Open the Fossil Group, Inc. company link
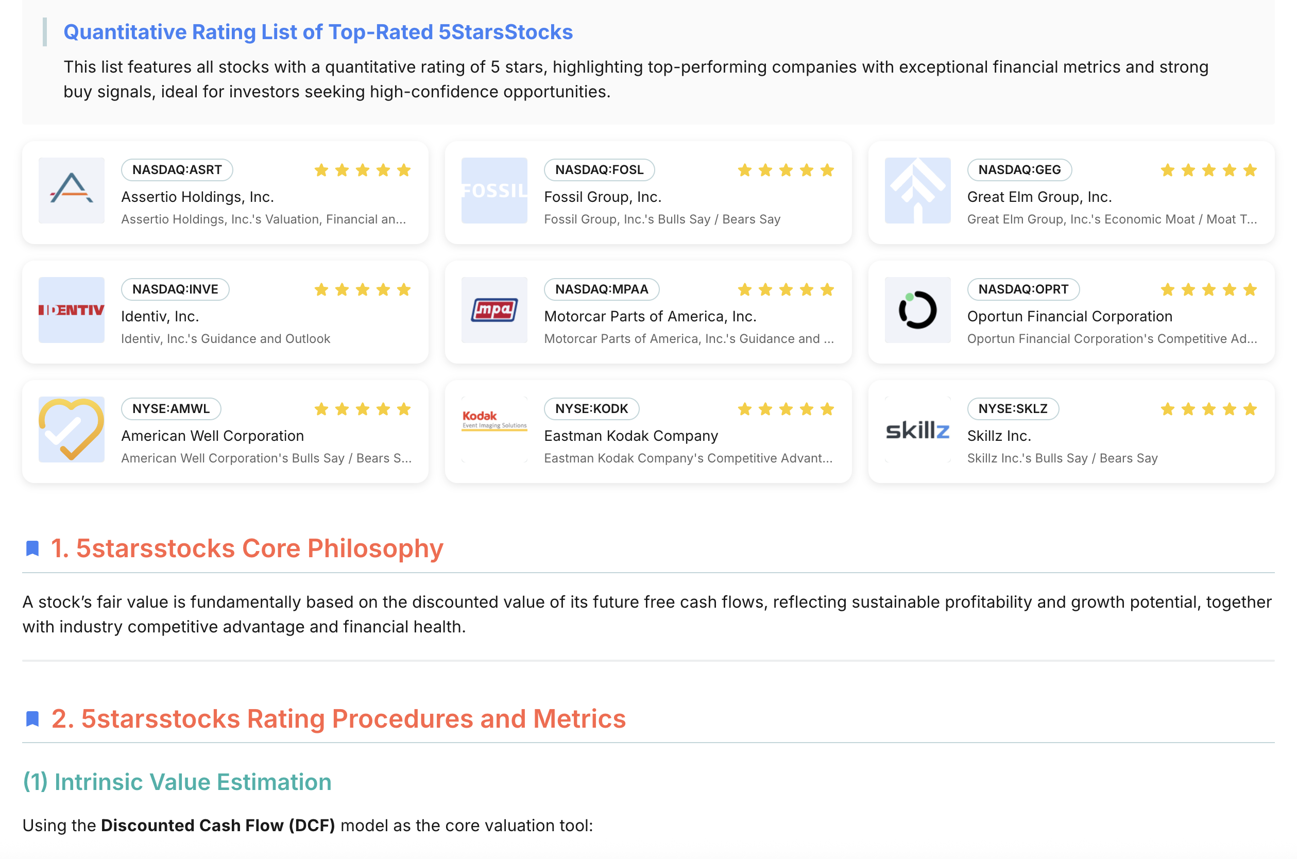The width and height of the screenshot is (1297, 859). coord(602,197)
